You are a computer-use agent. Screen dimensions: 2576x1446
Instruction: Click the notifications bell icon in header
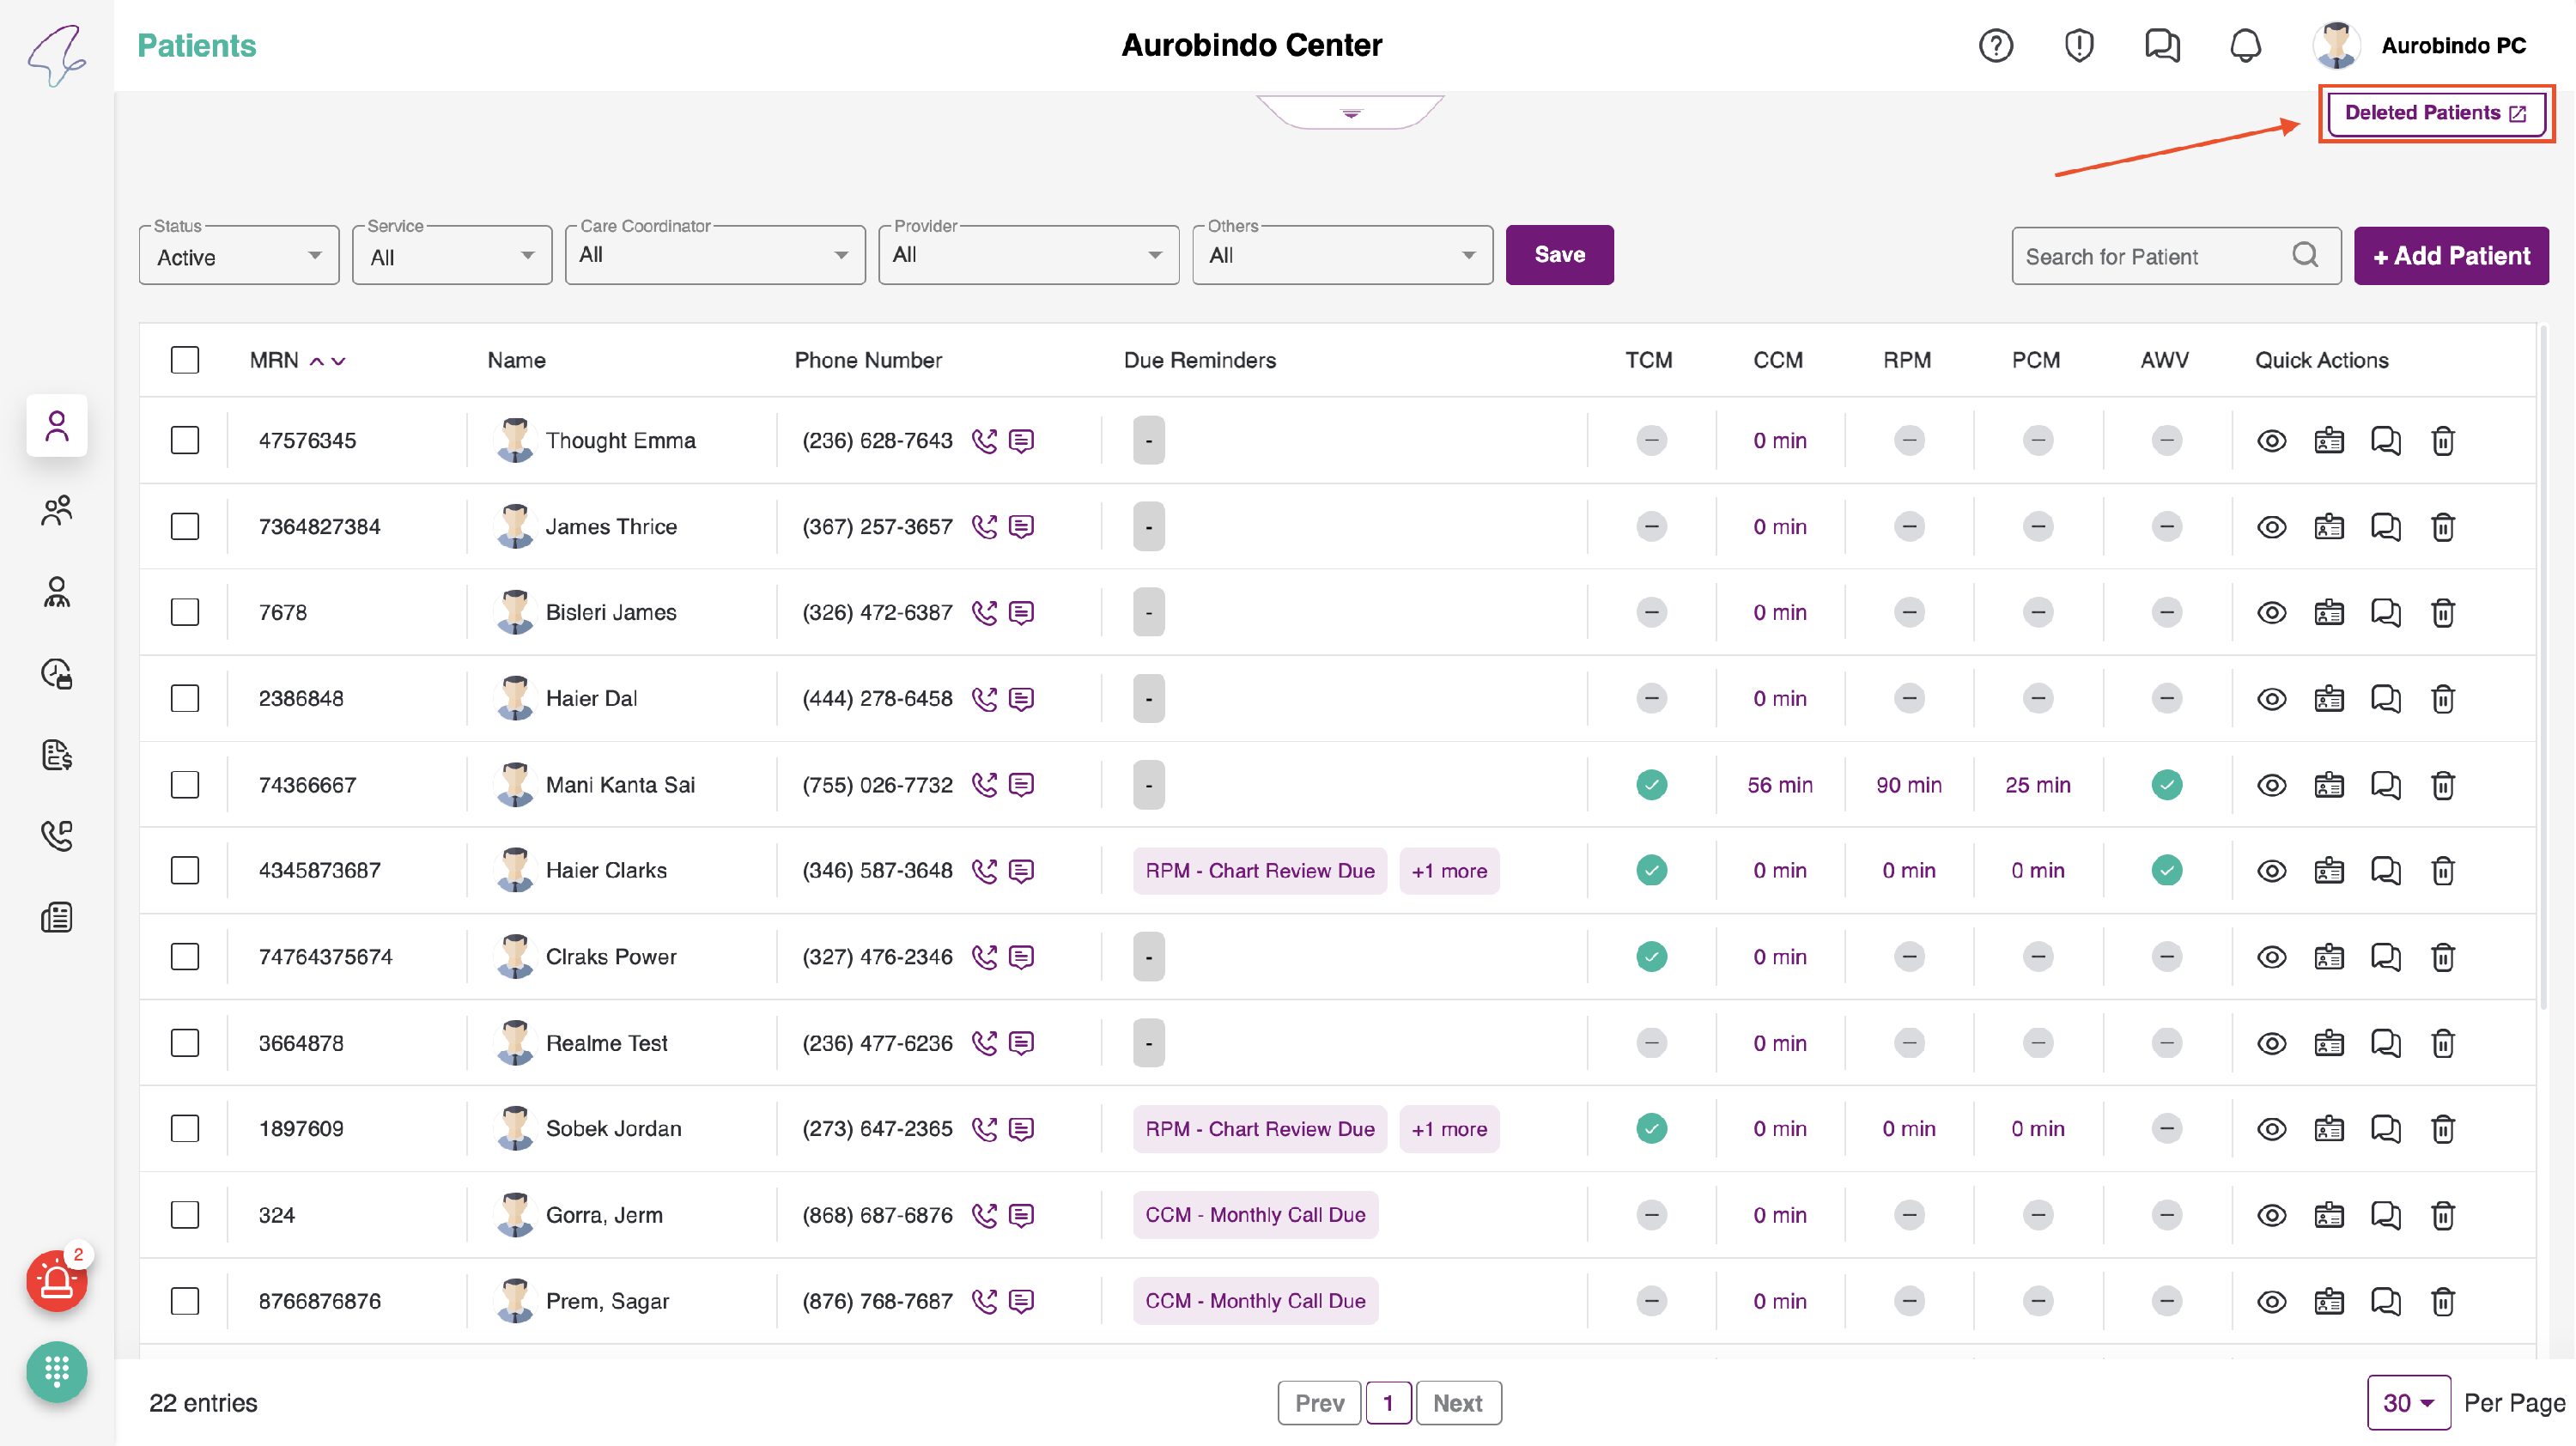click(2245, 45)
